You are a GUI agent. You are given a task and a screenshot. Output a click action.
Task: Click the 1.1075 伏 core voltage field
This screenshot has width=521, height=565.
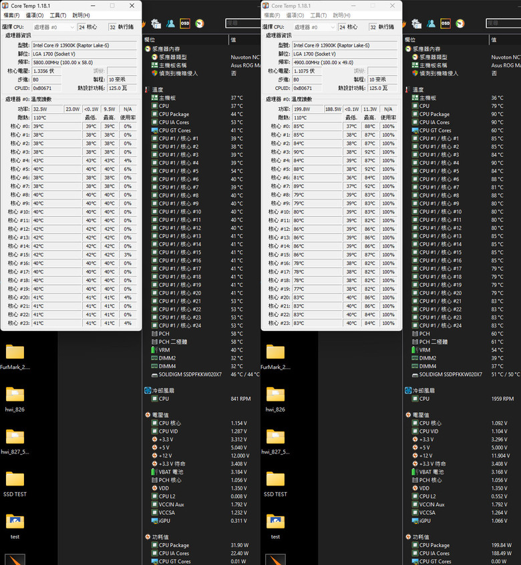[307, 71]
